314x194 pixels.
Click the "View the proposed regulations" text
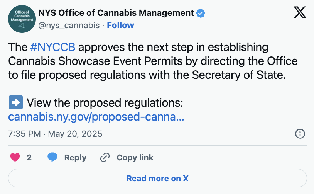pyautogui.click(x=104, y=103)
